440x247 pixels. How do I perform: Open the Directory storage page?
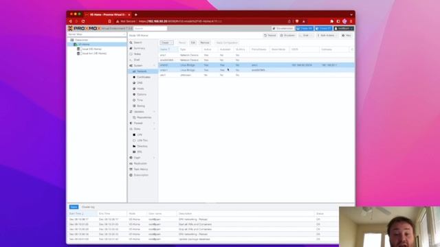142,146
